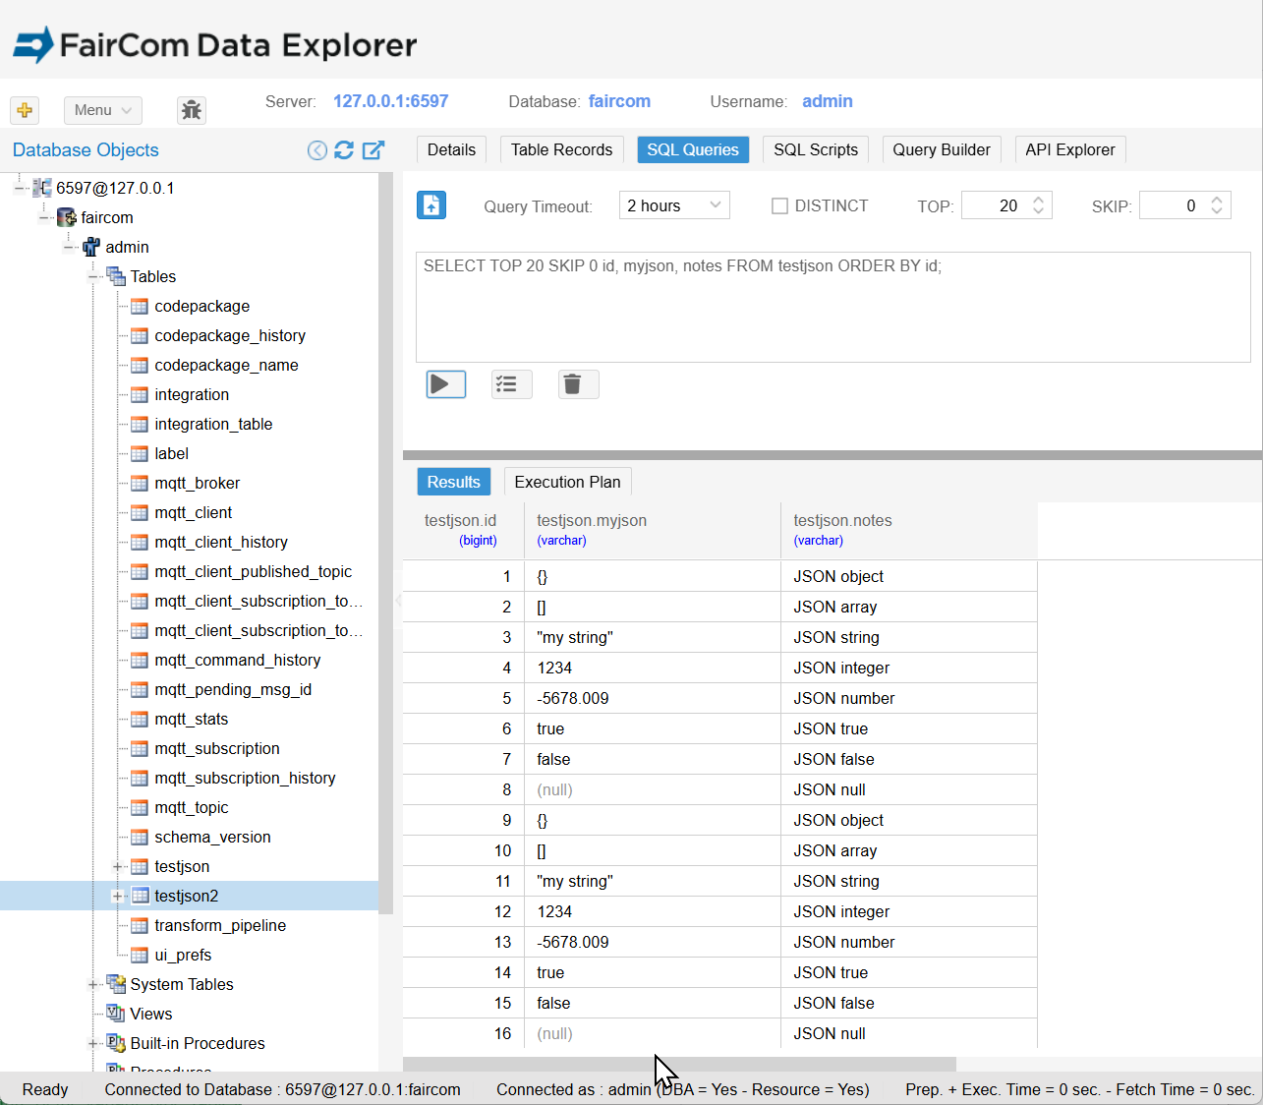Open the bug report icon
The image size is (1263, 1105).
tap(191, 110)
